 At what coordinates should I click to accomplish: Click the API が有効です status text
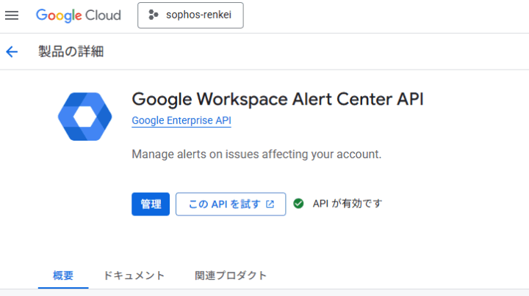[x=347, y=204]
